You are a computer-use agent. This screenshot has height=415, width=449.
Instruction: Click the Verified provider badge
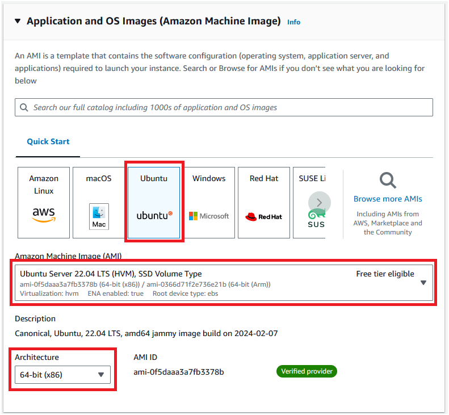pos(307,371)
